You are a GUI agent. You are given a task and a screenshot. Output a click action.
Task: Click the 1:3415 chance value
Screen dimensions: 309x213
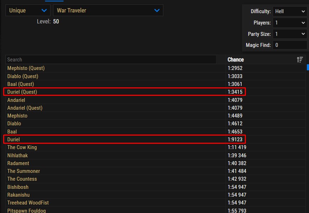pyautogui.click(x=235, y=92)
